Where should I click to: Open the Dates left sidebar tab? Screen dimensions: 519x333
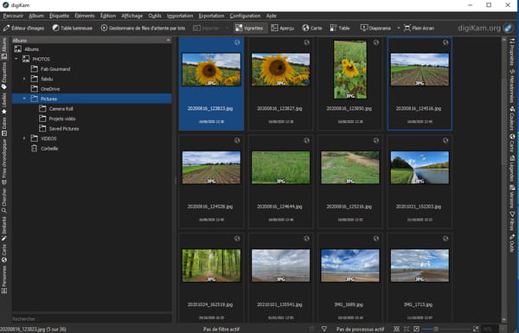(4, 127)
